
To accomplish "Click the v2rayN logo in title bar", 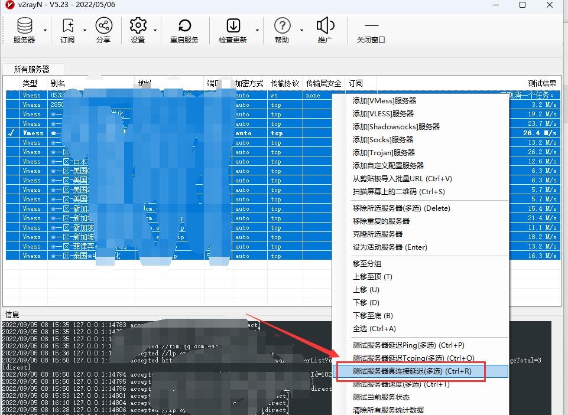I will pyautogui.click(x=10, y=5).
